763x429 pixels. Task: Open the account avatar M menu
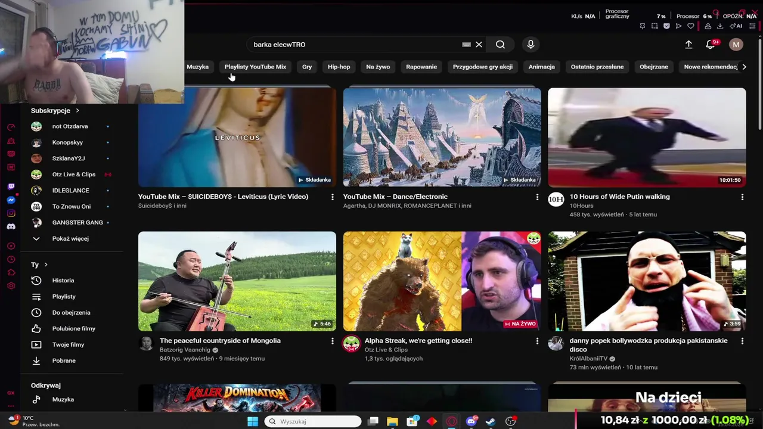point(736,45)
